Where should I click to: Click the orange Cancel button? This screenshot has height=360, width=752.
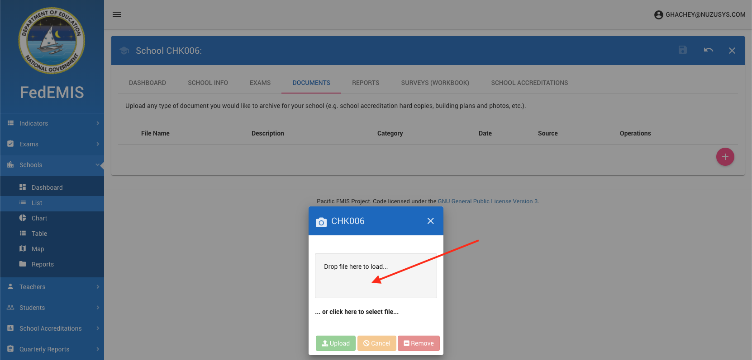pos(376,343)
